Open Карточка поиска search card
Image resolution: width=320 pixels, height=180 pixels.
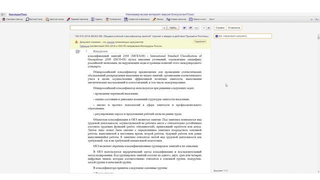54,19
